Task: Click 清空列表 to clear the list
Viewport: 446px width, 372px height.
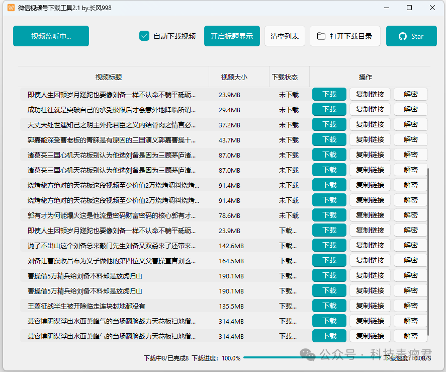Action: pyautogui.click(x=285, y=36)
